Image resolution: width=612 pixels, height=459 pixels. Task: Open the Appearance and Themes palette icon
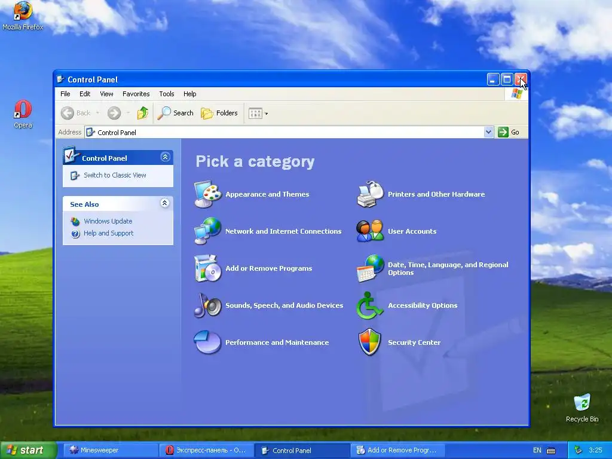[x=208, y=194]
